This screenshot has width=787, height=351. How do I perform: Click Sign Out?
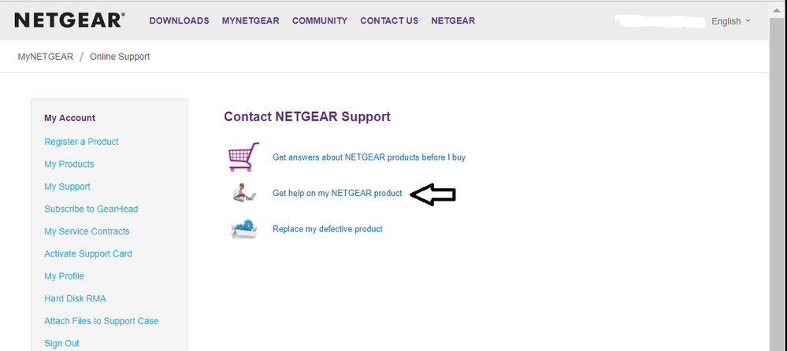pyautogui.click(x=61, y=343)
